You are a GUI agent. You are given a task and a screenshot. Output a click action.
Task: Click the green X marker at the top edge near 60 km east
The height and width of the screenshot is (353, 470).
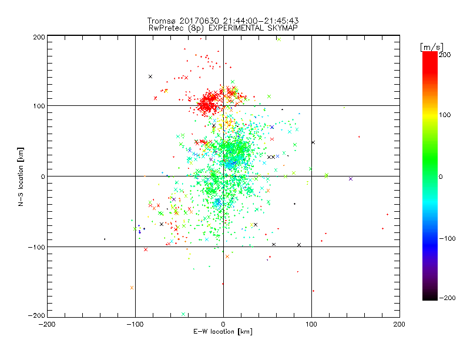click(279, 39)
